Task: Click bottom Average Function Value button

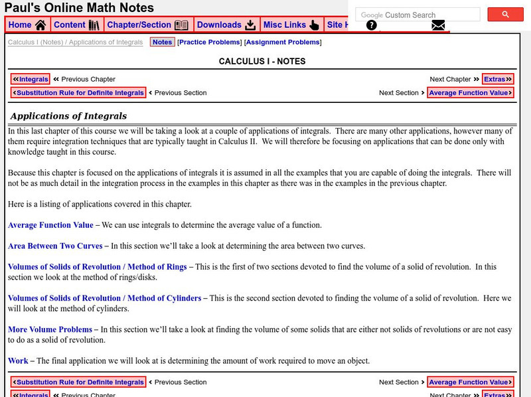Action: pyautogui.click(x=471, y=382)
